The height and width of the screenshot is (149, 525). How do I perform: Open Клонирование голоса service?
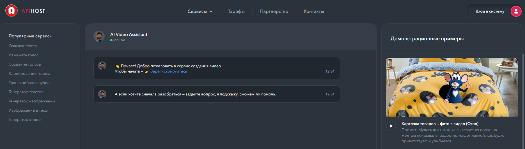[x=29, y=73]
